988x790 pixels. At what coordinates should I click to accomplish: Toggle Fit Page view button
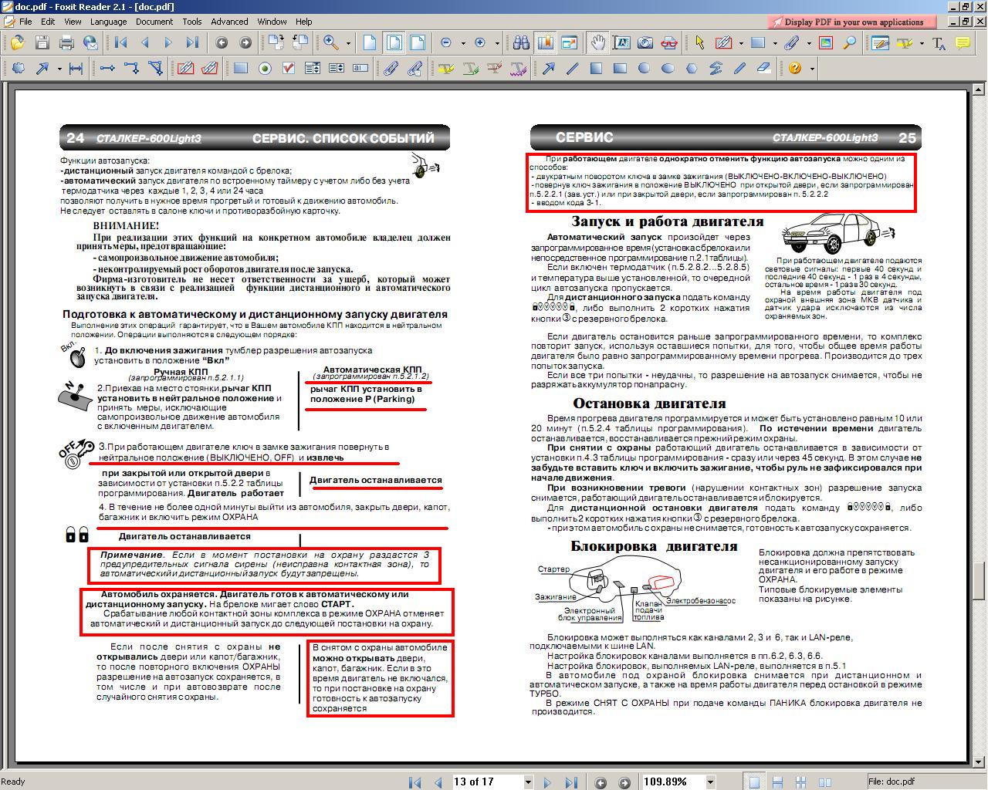pos(394,43)
